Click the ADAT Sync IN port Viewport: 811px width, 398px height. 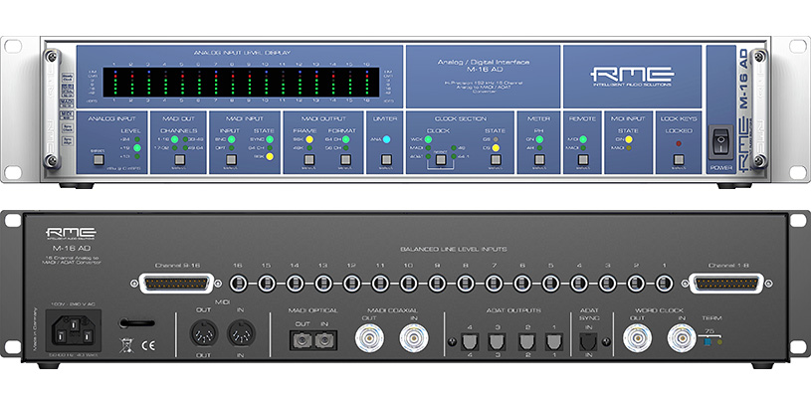click(x=587, y=341)
